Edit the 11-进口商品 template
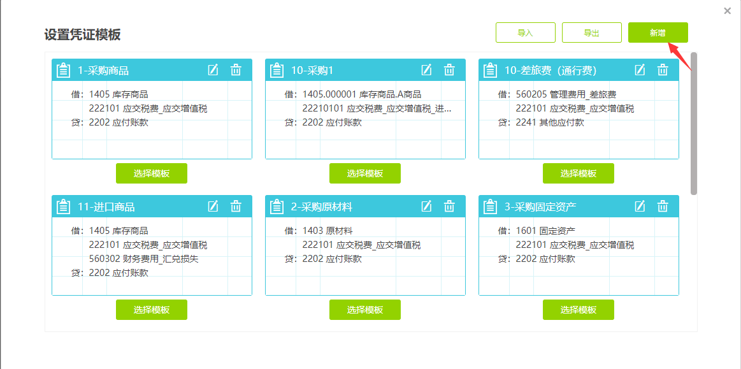 (x=213, y=206)
